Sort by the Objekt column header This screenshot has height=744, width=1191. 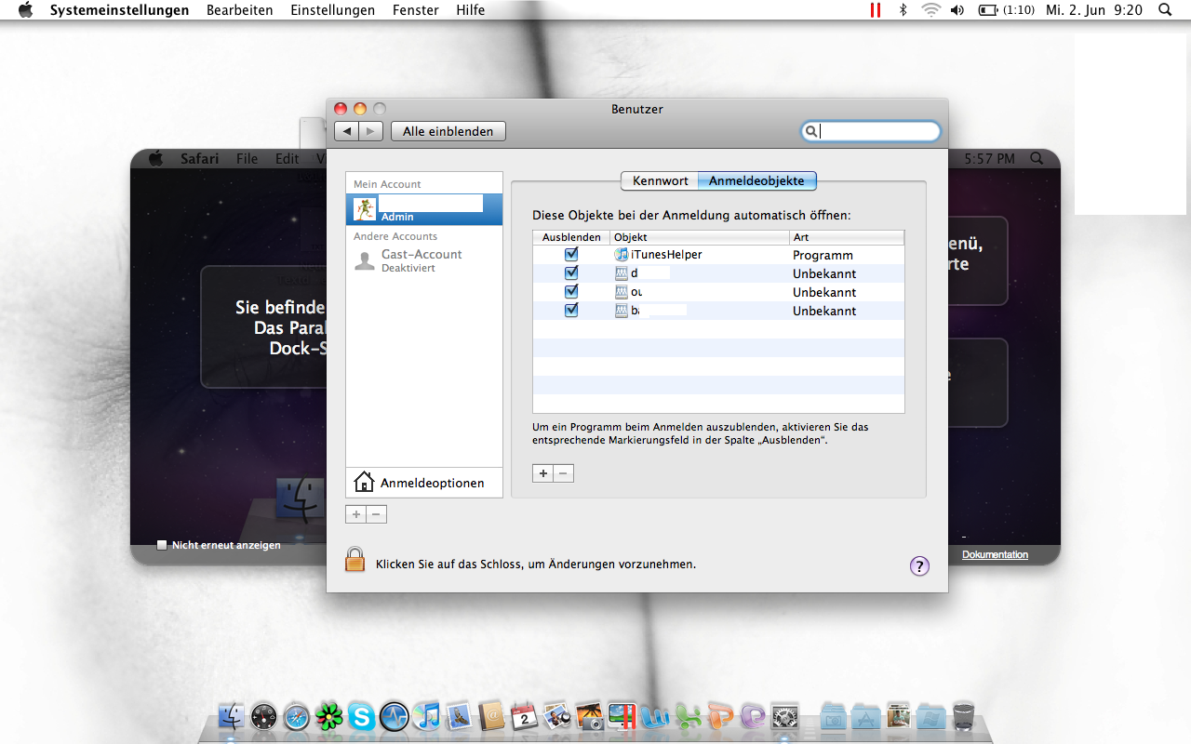point(700,237)
